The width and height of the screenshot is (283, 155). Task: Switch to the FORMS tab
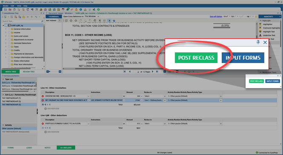11,148
